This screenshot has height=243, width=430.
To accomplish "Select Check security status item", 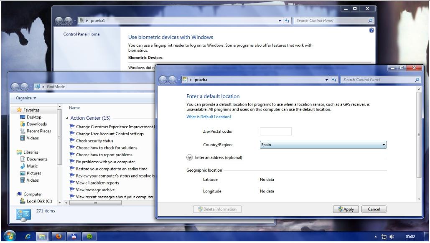I will [94, 141].
